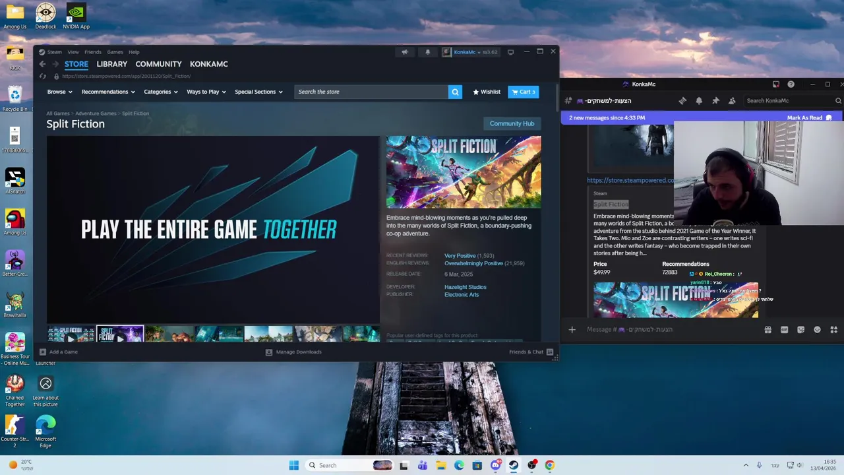Open the View menu in Steam
This screenshot has height=475, width=844.
pos(73,52)
